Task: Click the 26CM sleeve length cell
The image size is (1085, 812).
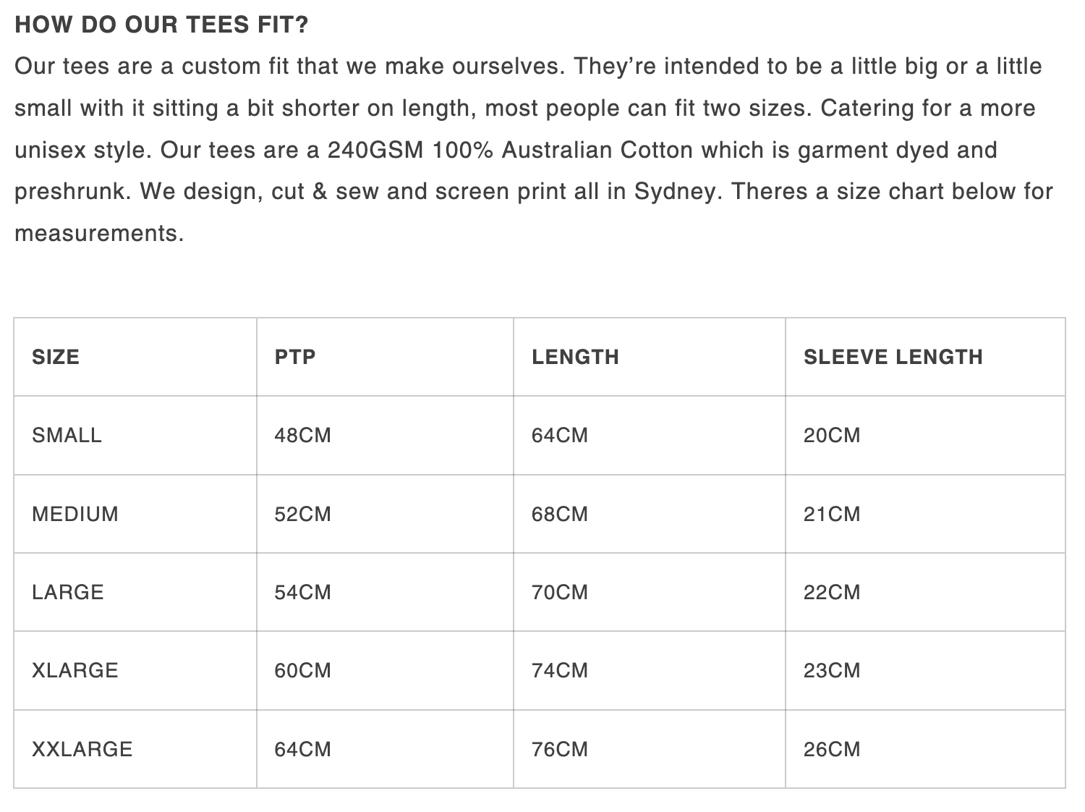Action: coord(832,749)
